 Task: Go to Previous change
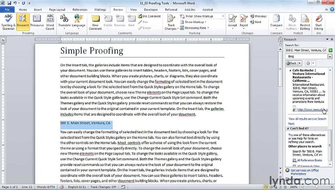pyautogui.click(x=258, y=16)
